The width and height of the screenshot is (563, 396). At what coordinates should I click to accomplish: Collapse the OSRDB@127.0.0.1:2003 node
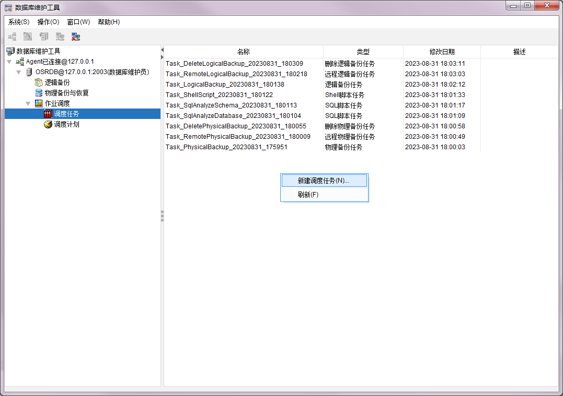click(x=19, y=72)
